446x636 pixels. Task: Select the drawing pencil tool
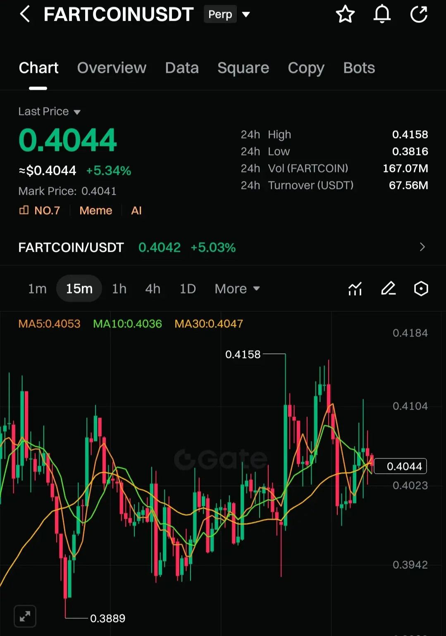pyautogui.click(x=388, y=288)
